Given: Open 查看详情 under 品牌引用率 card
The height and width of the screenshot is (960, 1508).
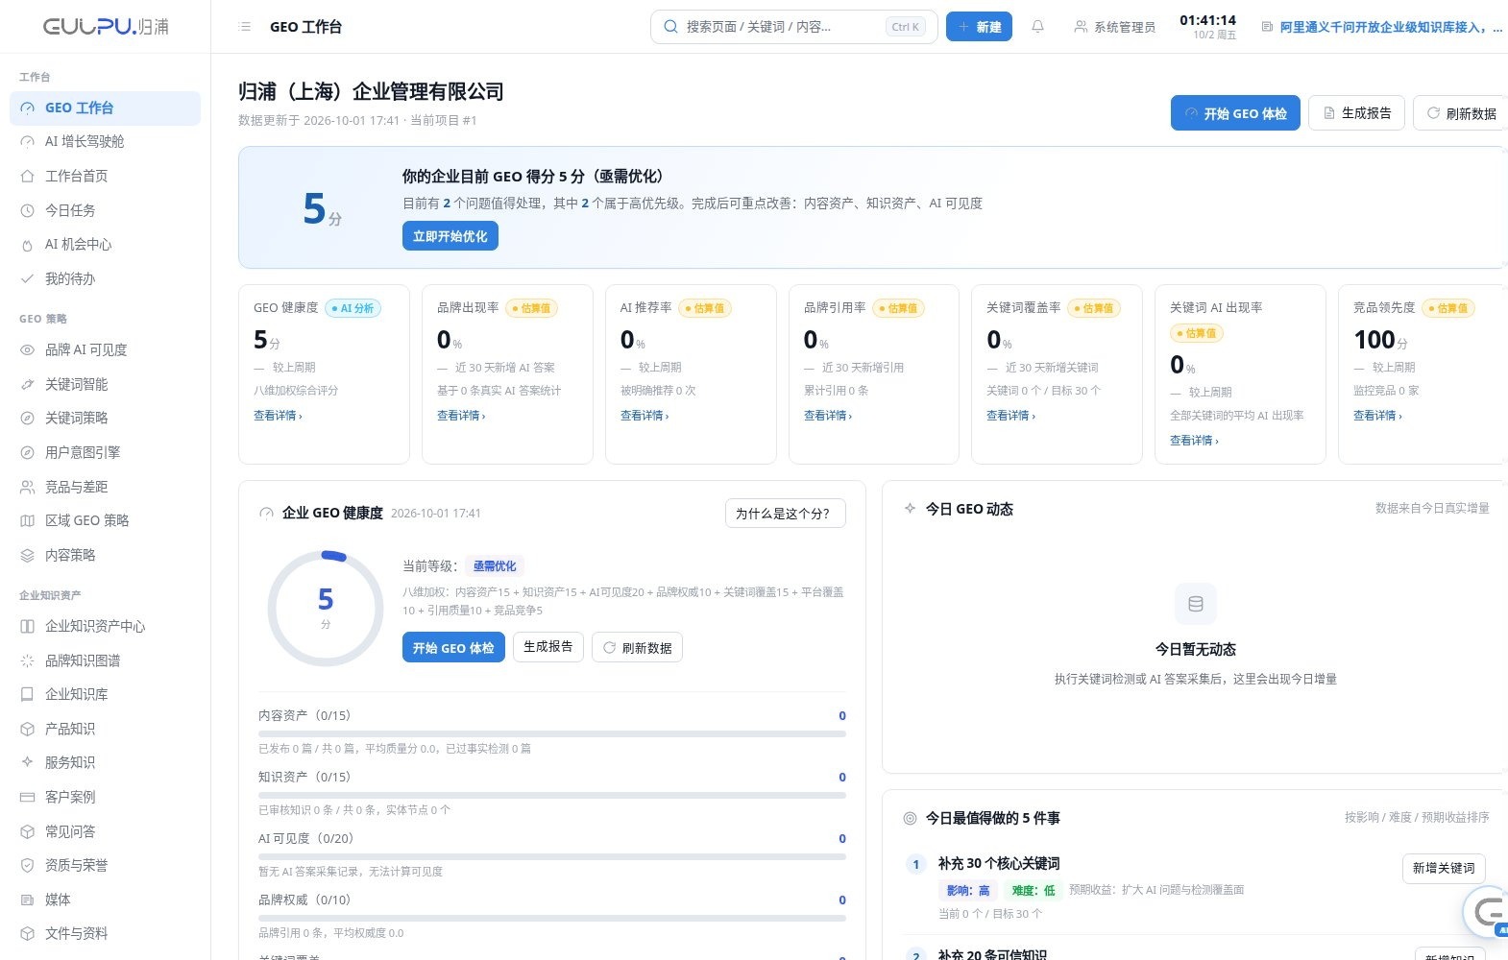Looking at the screenshot, I should [x=828, y=416].
